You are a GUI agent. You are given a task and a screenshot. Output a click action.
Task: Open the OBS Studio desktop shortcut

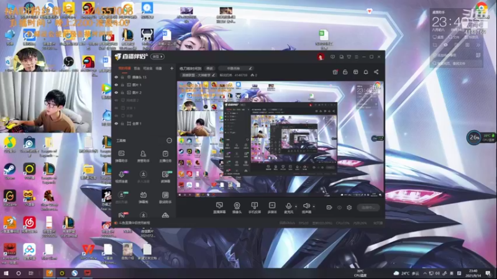pos(68,63)
